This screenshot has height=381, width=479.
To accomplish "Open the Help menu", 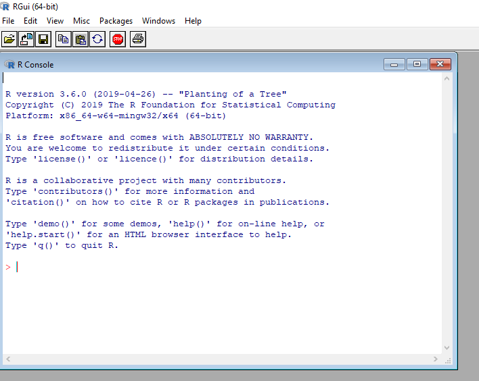I will [193, 21].
